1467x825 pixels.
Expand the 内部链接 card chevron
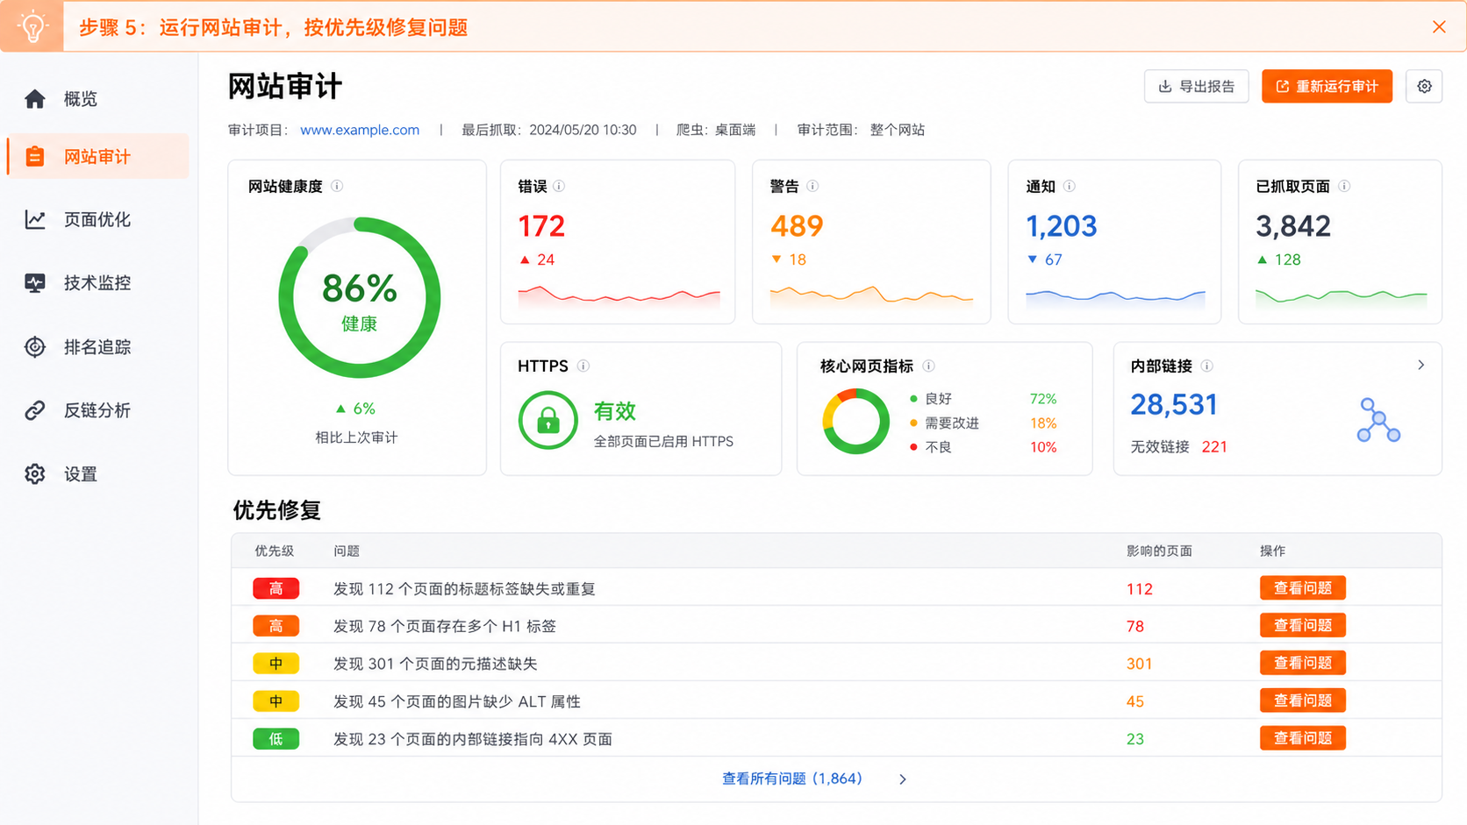pyautogui.click(x=1421, y=365)
